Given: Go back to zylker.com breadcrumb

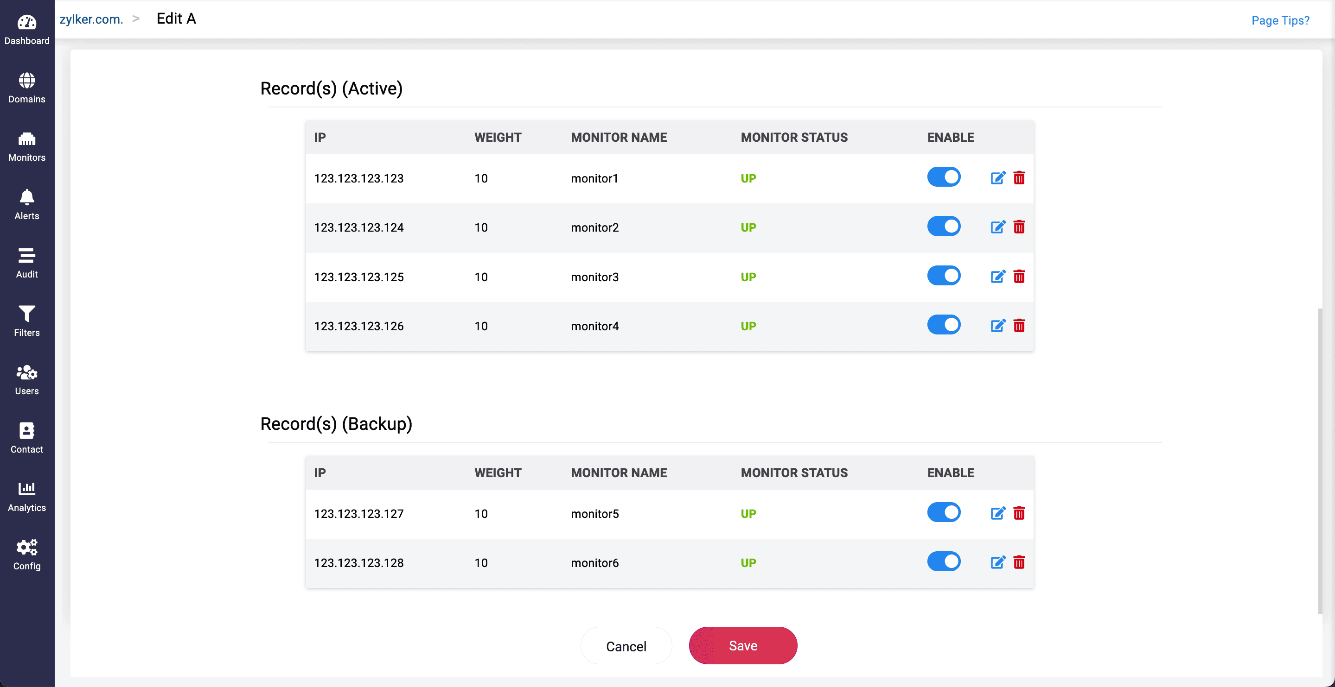Looking at the screenshot, I should click(91, 19).
